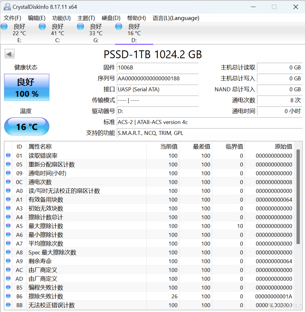Click the blue status dot for 初始无效块数
Screen dimensions: 305x312
(x=8, y=208)
